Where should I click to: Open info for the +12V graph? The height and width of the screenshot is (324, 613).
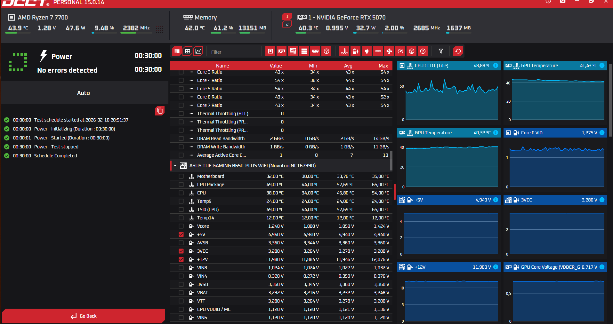(x=496, y=267)
